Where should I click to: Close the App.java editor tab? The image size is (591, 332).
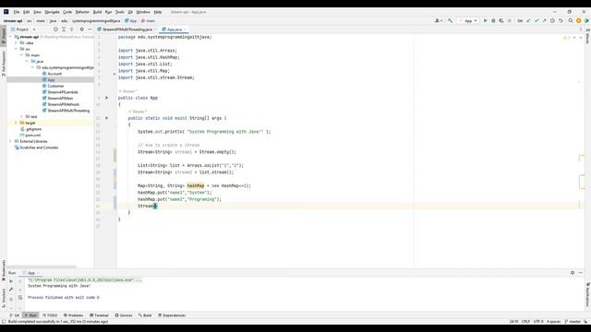click(x=185, y=30)
